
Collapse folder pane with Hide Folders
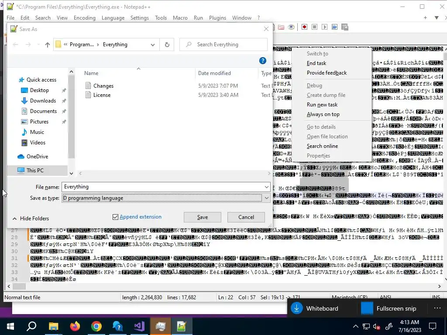click(x=31, y=219)
